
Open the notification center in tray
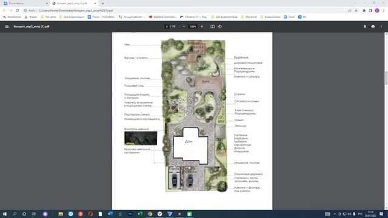pos(381,214)
